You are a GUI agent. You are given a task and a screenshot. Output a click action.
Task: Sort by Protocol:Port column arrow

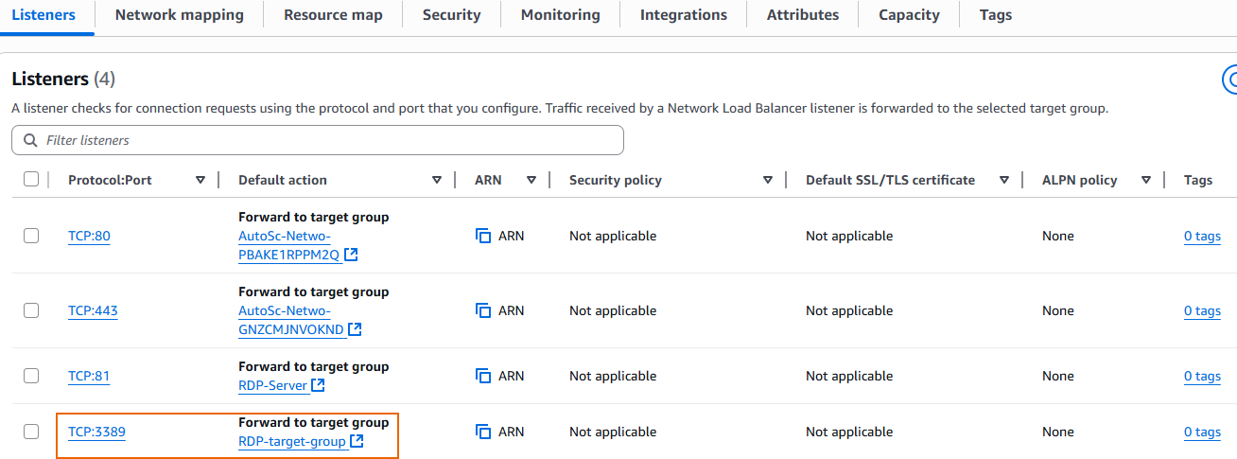[x=200, y=180]
